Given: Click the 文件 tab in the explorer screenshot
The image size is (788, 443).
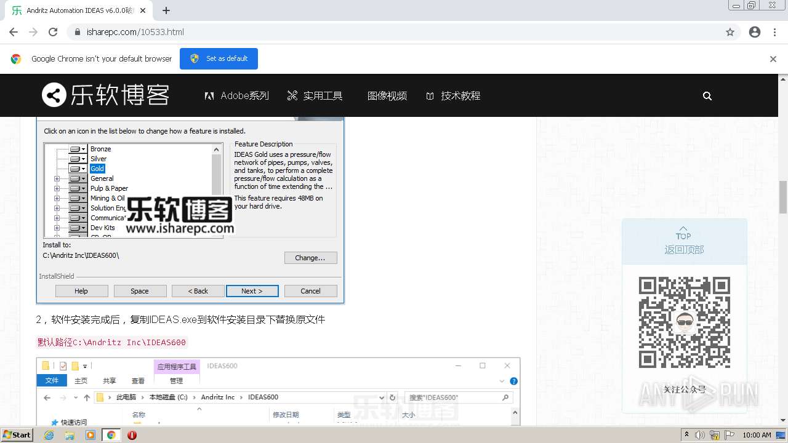Looking at the screenshot, I should [52, 380].
